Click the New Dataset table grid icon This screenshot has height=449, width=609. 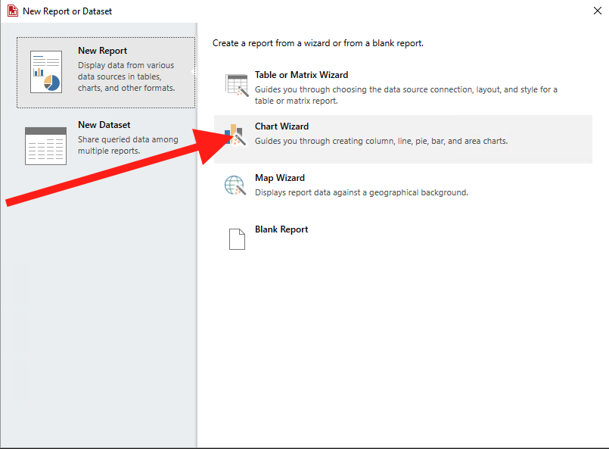click(46, 145)
